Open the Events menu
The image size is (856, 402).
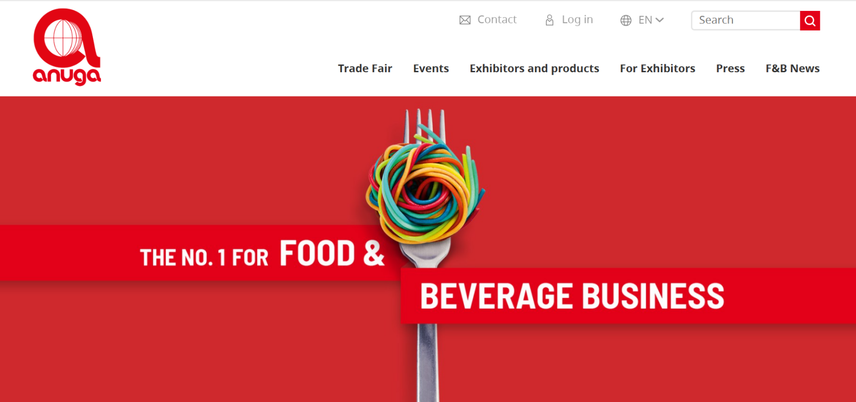coord(431,68)
